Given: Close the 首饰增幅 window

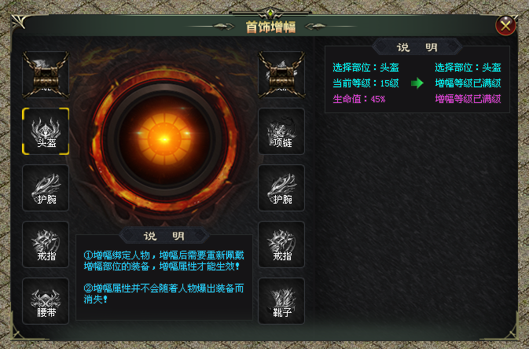Looking at the screenshot, I should [x=505, y=25].
